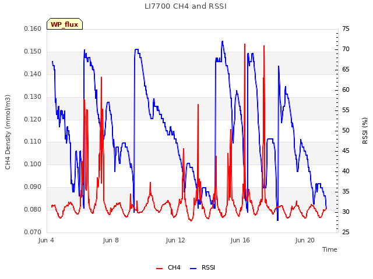Click the 0.160 left axis value

coord(33,29)
